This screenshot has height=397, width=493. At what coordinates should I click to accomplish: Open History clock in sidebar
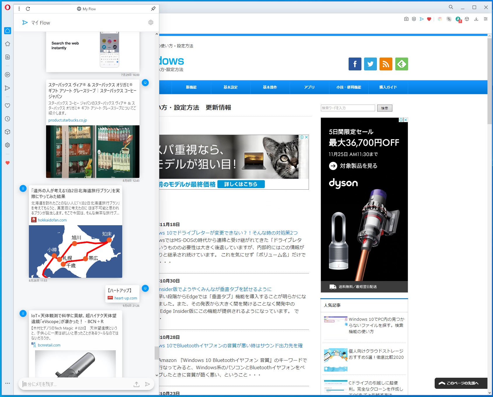click(8, 119)
